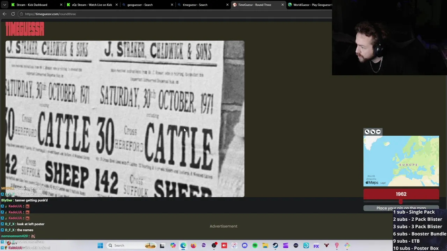The height and width of the screenshot is (251, 447).
Task: Close the TimeGuessr - Round Three tab
Action: click(283, 5)
